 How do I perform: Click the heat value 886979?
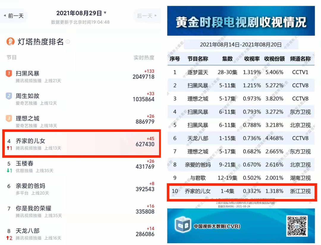click(145, 122)
